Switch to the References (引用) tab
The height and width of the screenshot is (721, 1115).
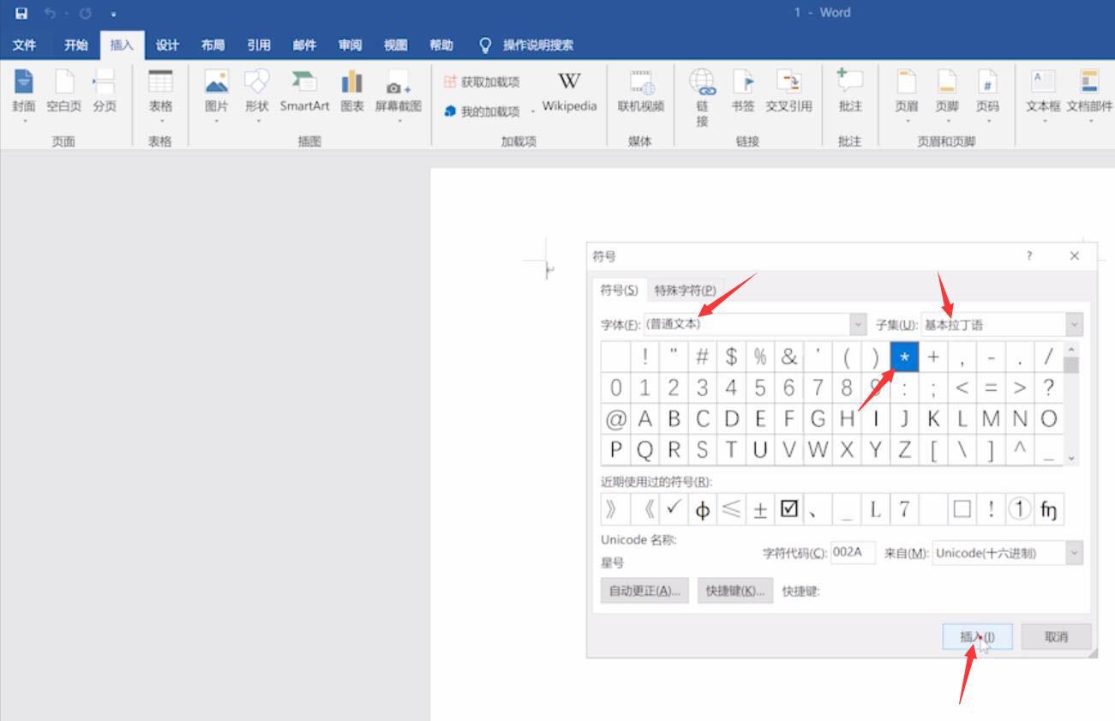click(x=259, y=45)
